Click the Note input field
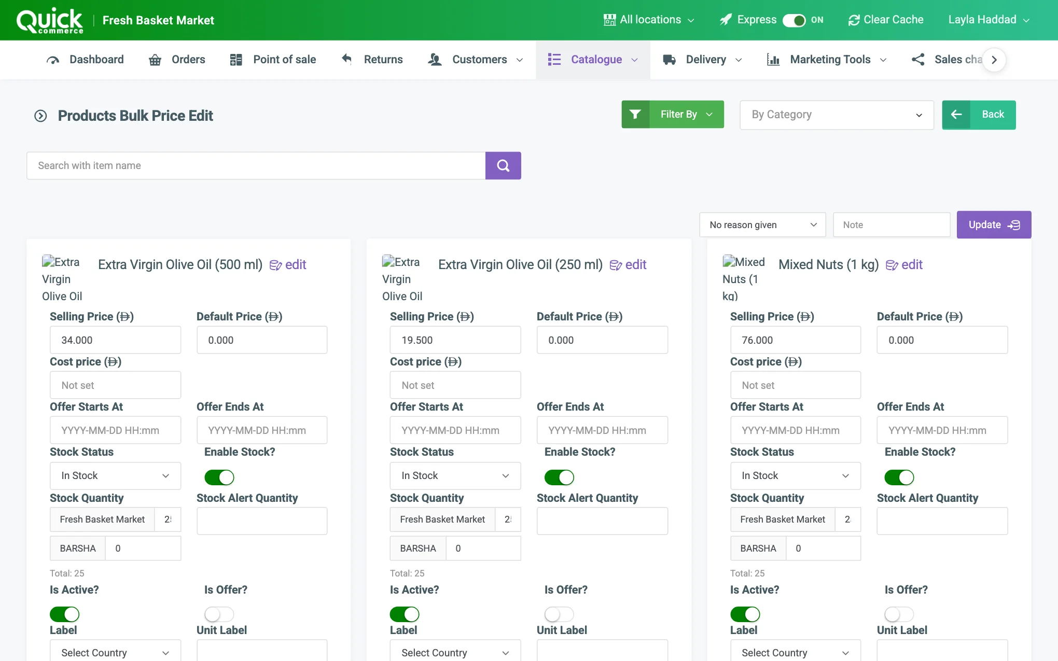The image size is (1058, 661). point(892,224)
